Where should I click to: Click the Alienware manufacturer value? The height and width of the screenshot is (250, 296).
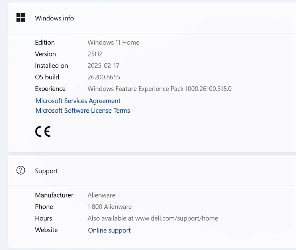coord(101,195)
